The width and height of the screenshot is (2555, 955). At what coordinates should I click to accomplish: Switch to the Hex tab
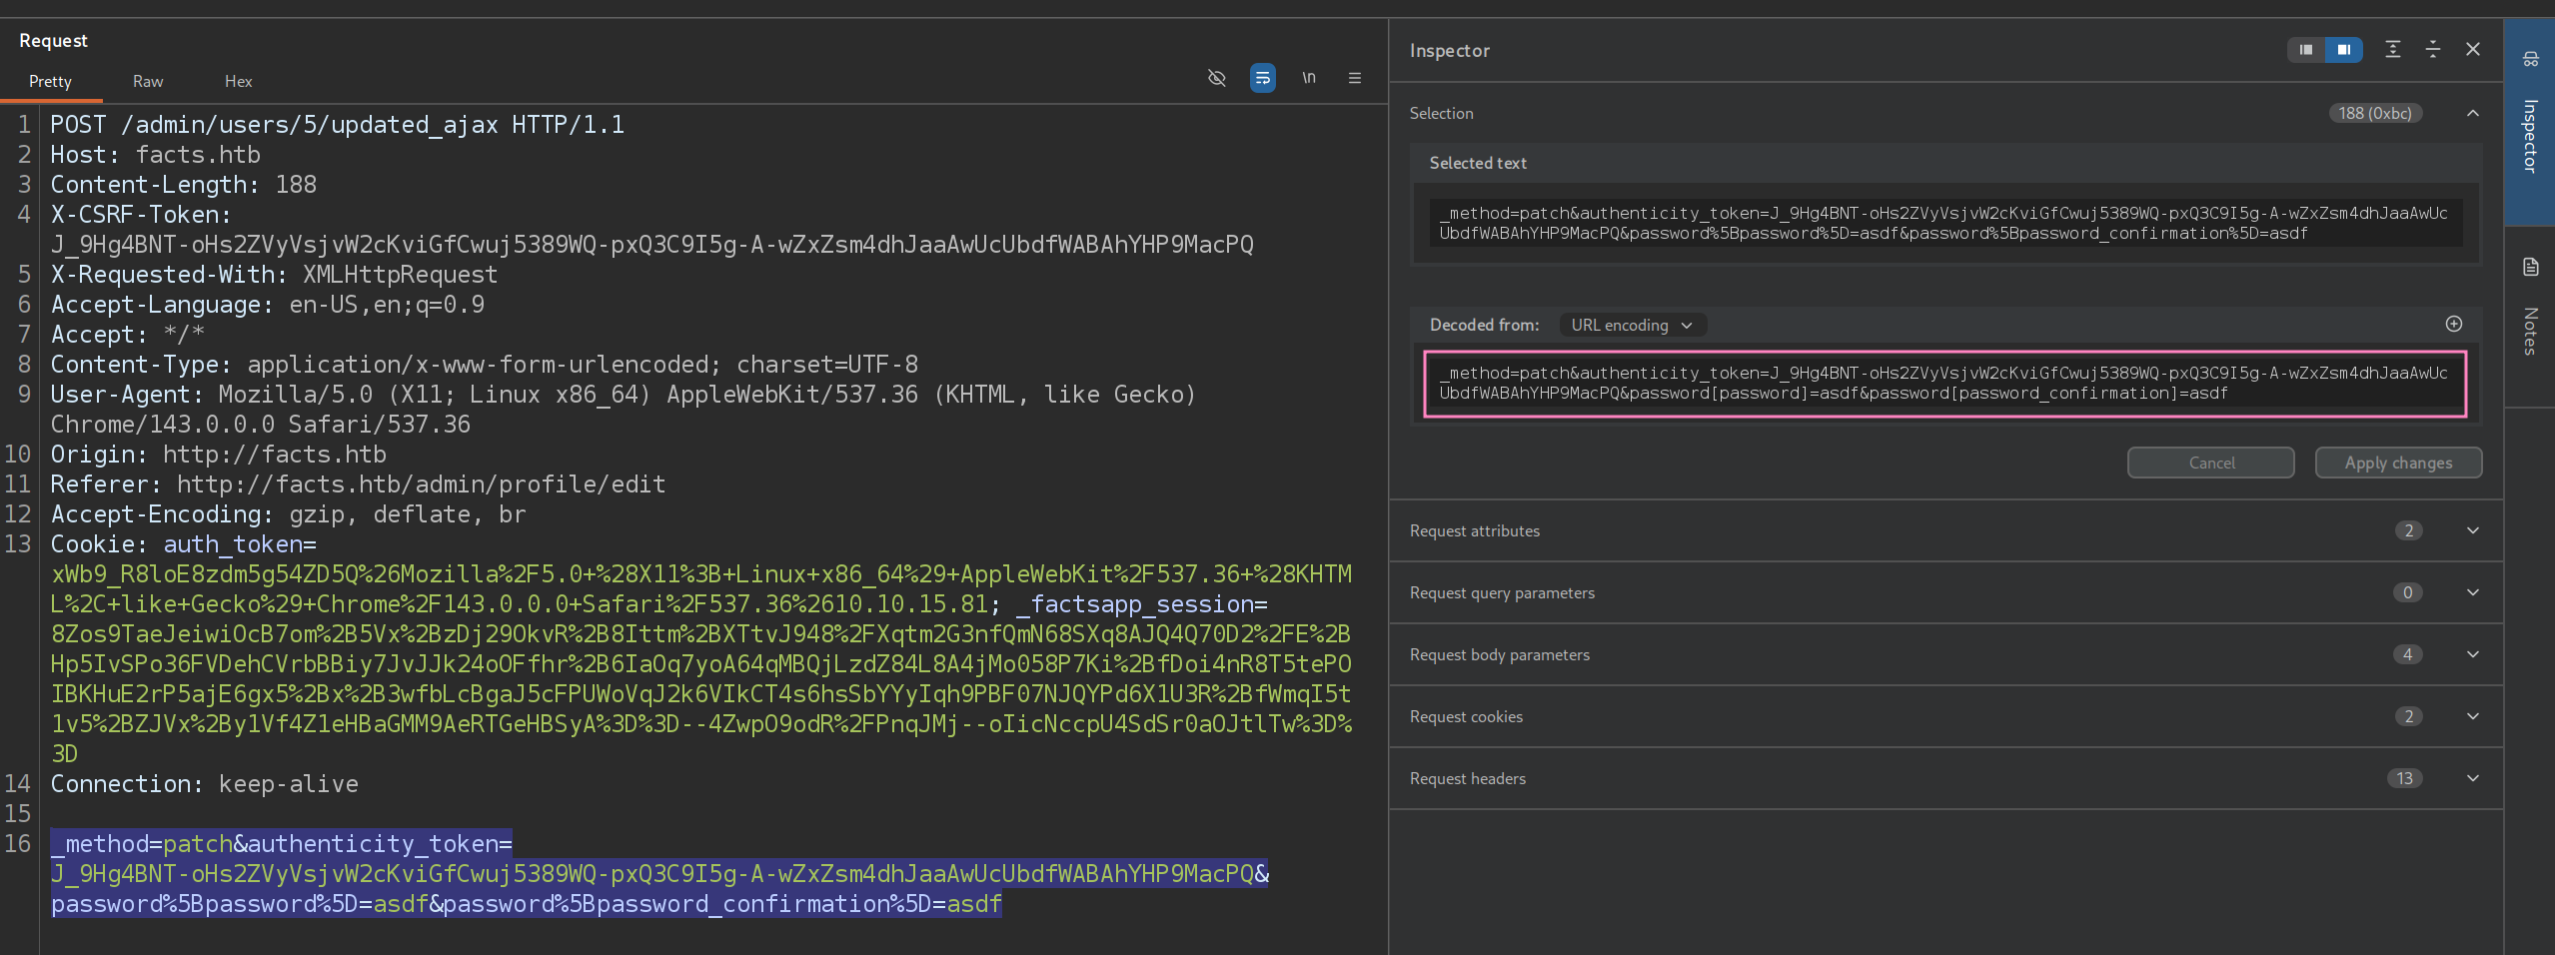(x=238, y=82)
